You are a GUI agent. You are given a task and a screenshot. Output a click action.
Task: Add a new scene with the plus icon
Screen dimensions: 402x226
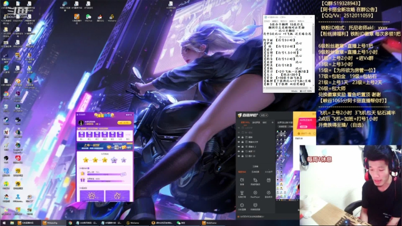272,123
